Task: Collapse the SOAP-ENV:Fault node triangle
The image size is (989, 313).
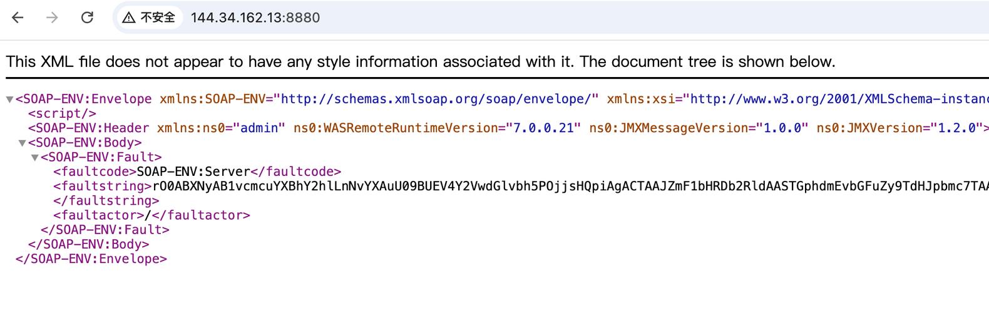Action: tap(35, 158)
